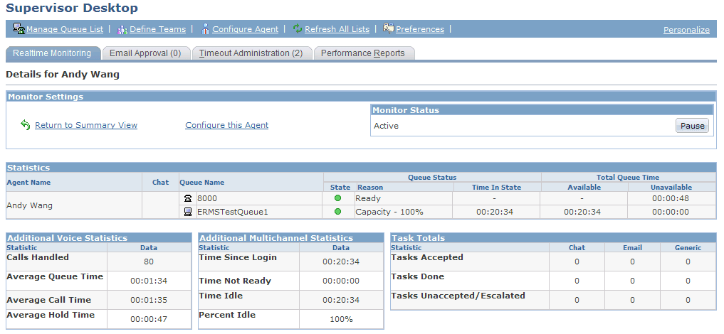The width and height of the screenshot is (724, 334).
Task: Click the Average Queue Time value 00:01:34
Action: click(x=149, y=281)
